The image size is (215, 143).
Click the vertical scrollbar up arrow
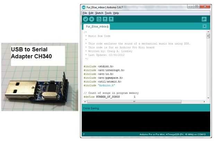[208, 32]
